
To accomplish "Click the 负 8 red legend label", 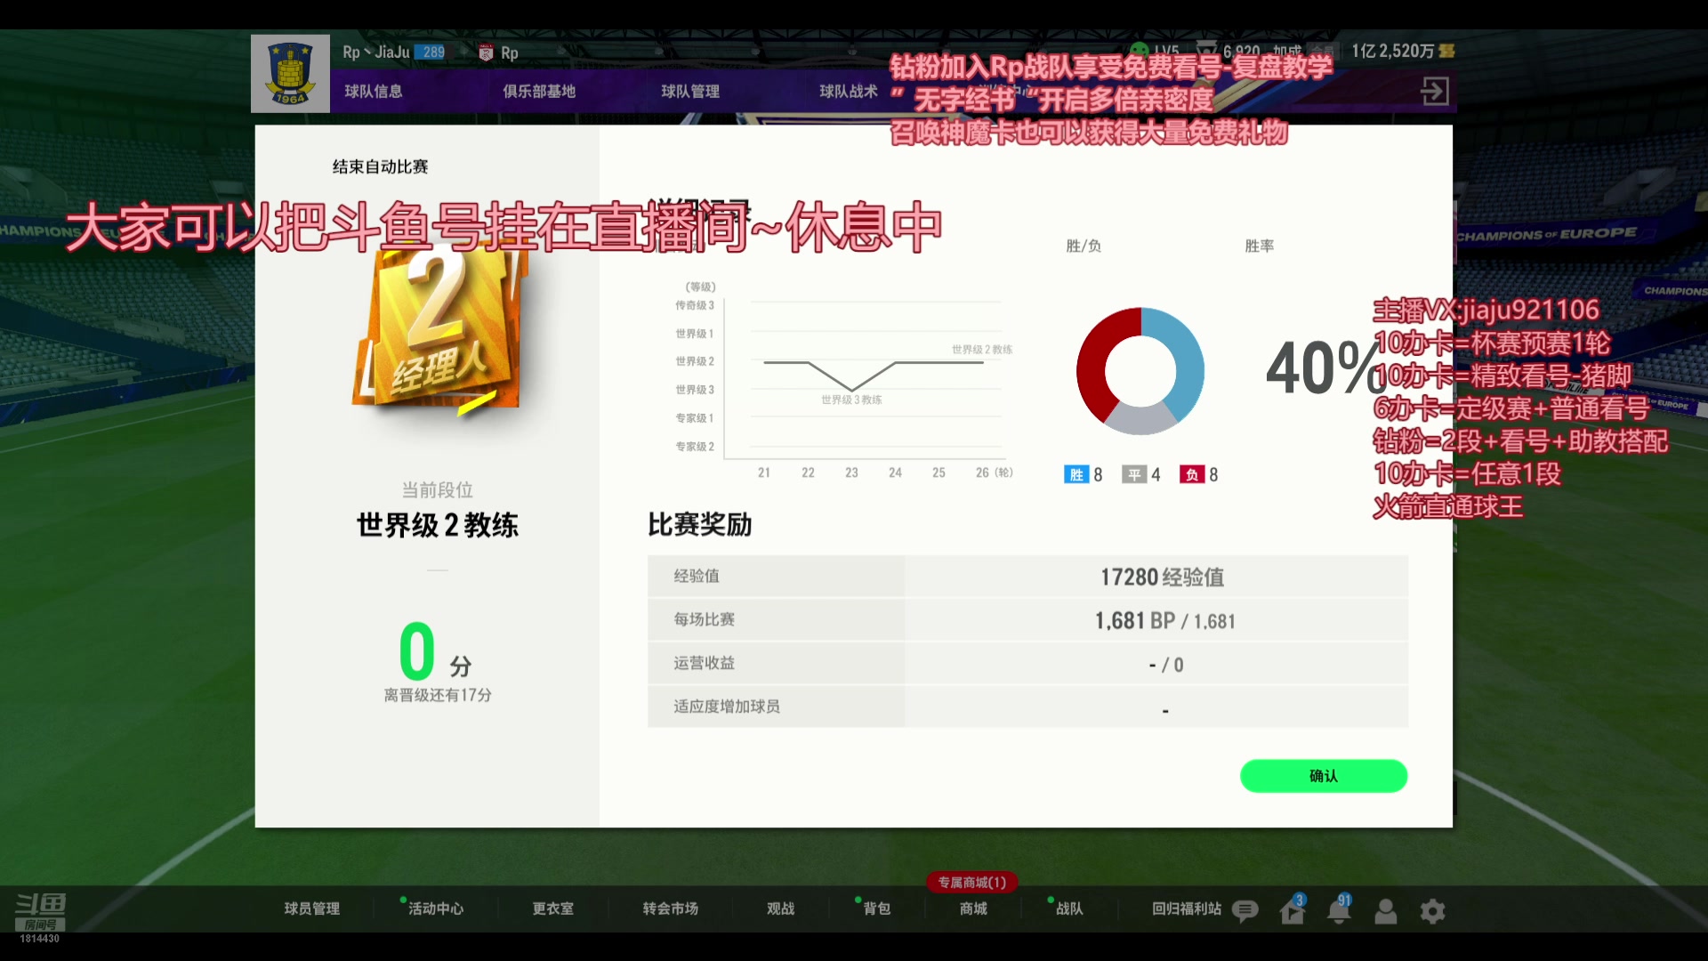I will [x=1199, y=475].
